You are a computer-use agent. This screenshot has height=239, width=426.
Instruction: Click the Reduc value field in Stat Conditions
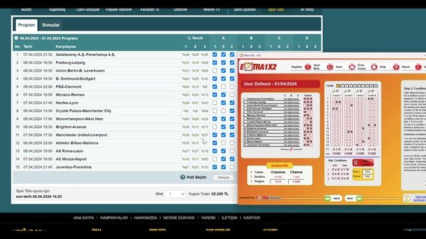pyautogui.click(x=367, y=171)
